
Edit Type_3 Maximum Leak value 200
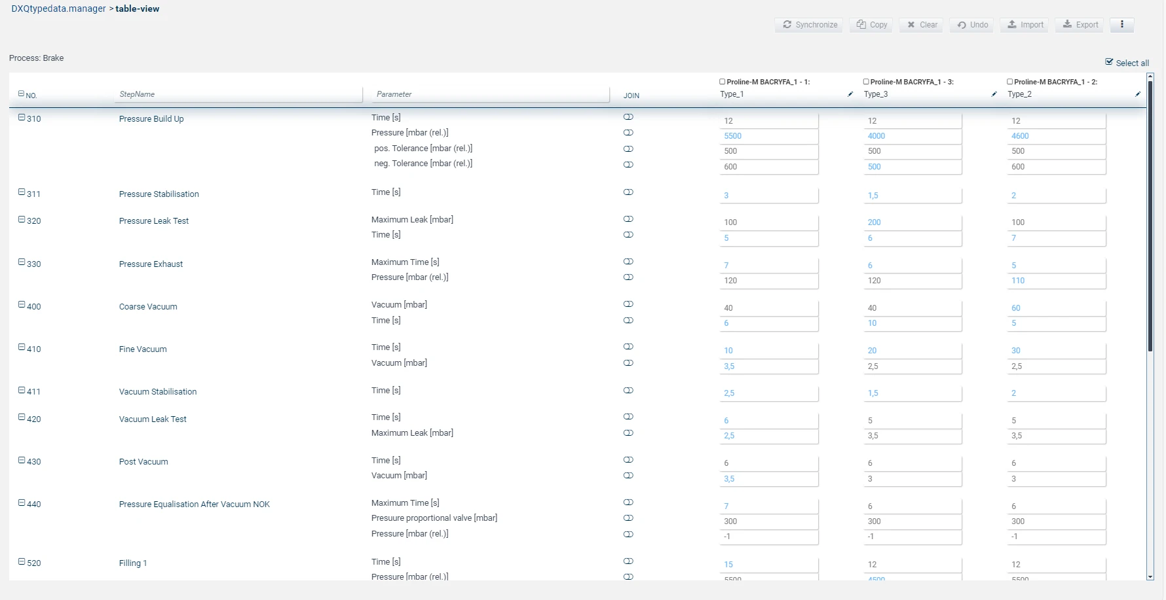[x=912, y=222]
